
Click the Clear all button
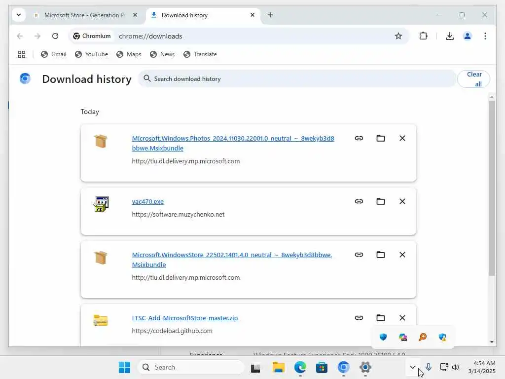pos(473,79)
